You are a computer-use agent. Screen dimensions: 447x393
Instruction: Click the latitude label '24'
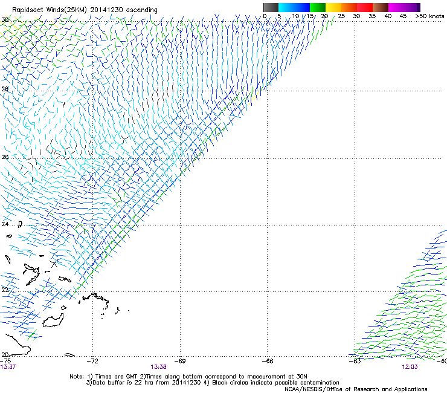tap(5, 224)
